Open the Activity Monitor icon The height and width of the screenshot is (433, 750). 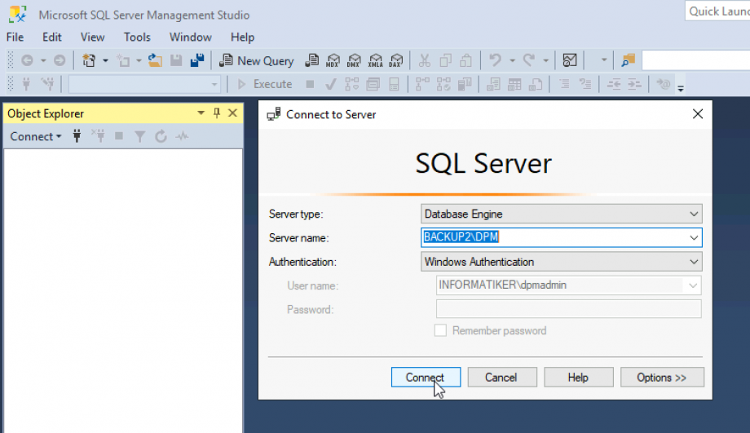(x=570, y=60)
